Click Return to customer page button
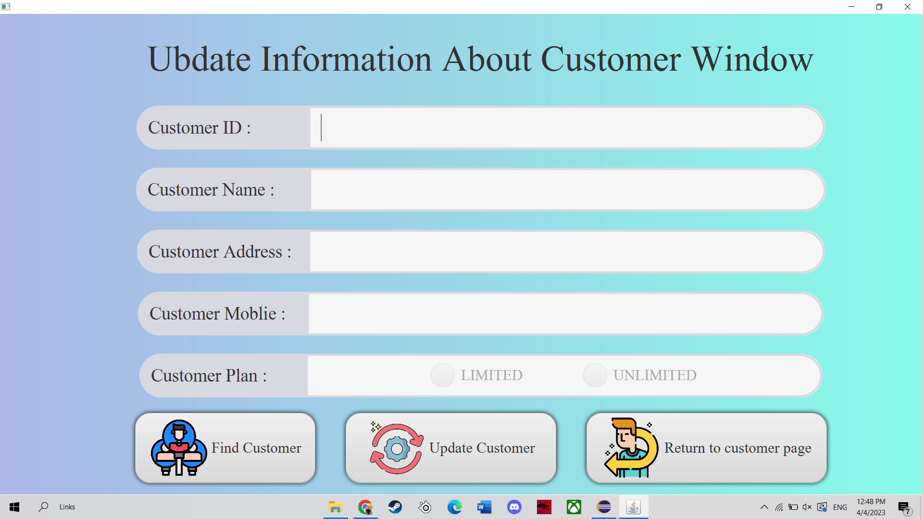Screen dimensions: 923x519 coord(707,448)
